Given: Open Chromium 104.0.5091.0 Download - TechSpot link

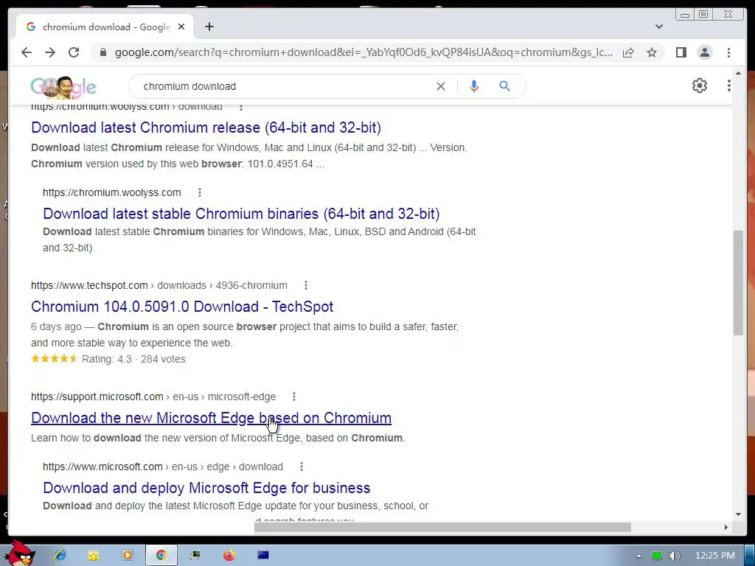Looking at the screenshot, I should click(182, 307).
